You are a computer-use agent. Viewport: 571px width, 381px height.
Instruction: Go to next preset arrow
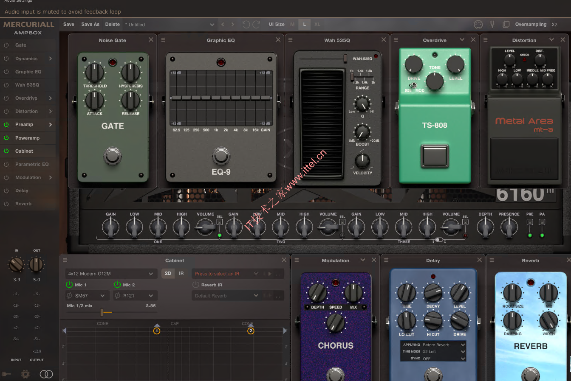coord(232,25)
